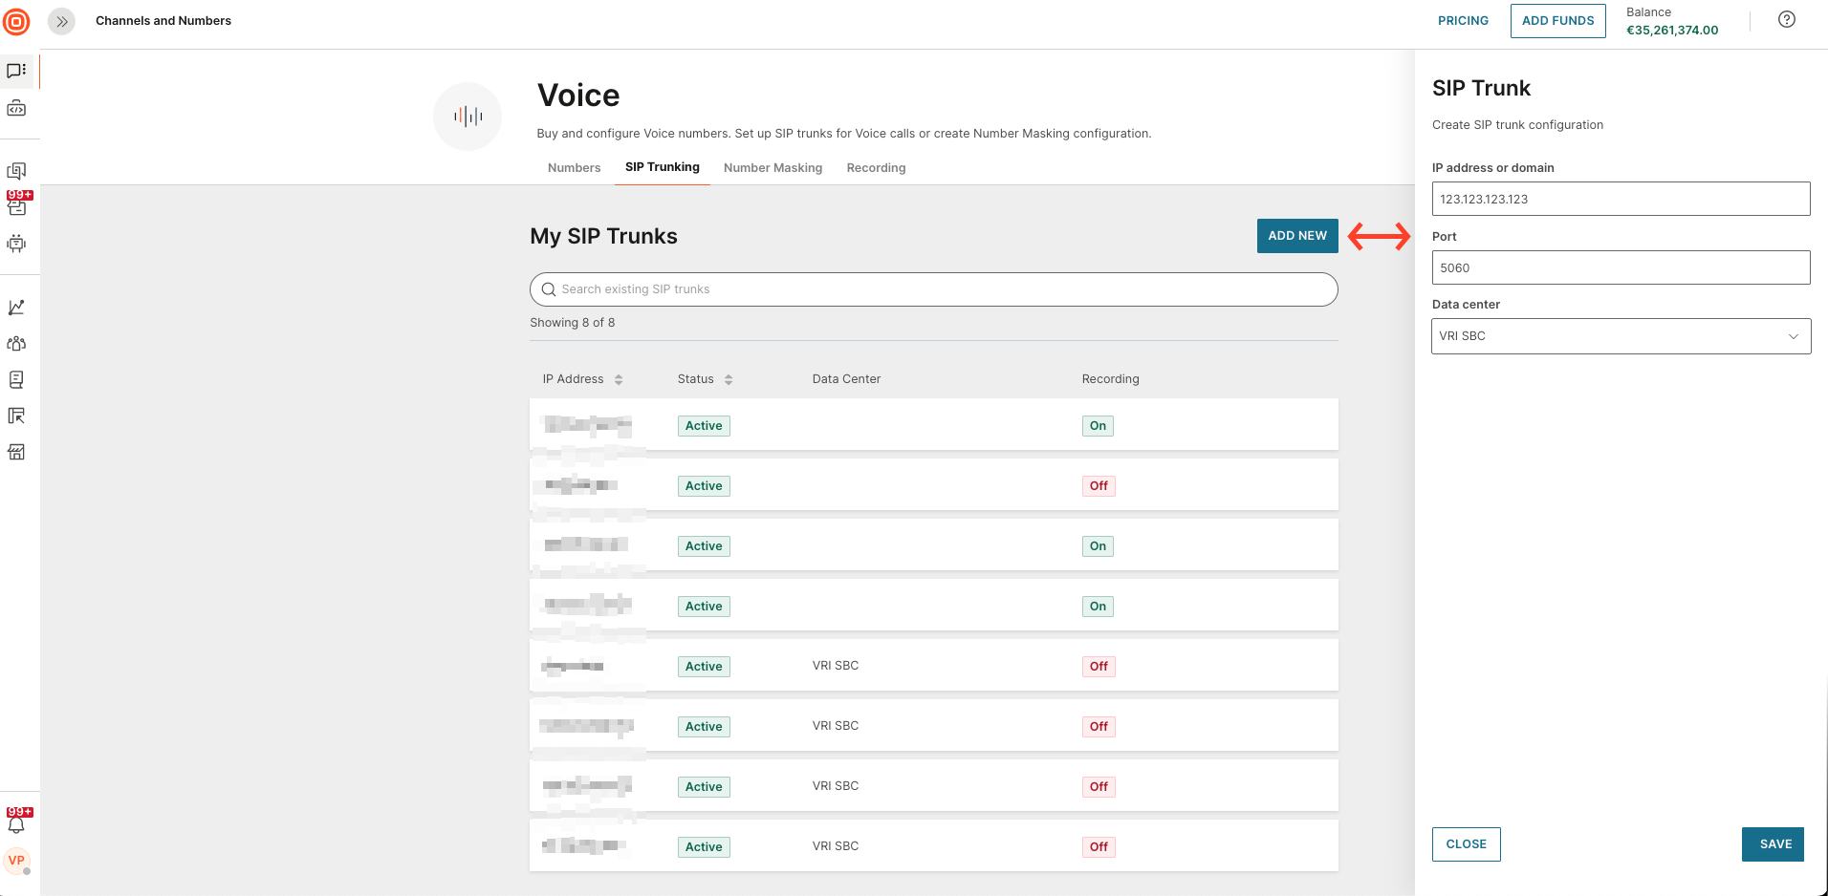Click the people group icon in sidebar
This screenshot has height=896, width=1828.
pyautogui.click(x=16, y=344)
